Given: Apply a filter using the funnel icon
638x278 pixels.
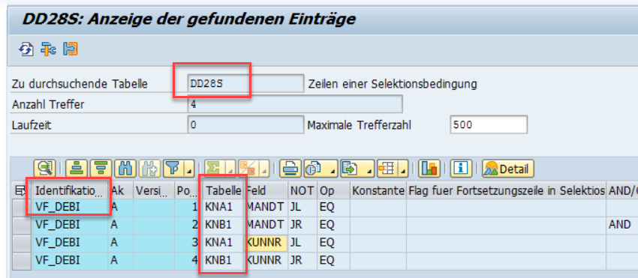Looking at the screenshot, I should point(173,168).
